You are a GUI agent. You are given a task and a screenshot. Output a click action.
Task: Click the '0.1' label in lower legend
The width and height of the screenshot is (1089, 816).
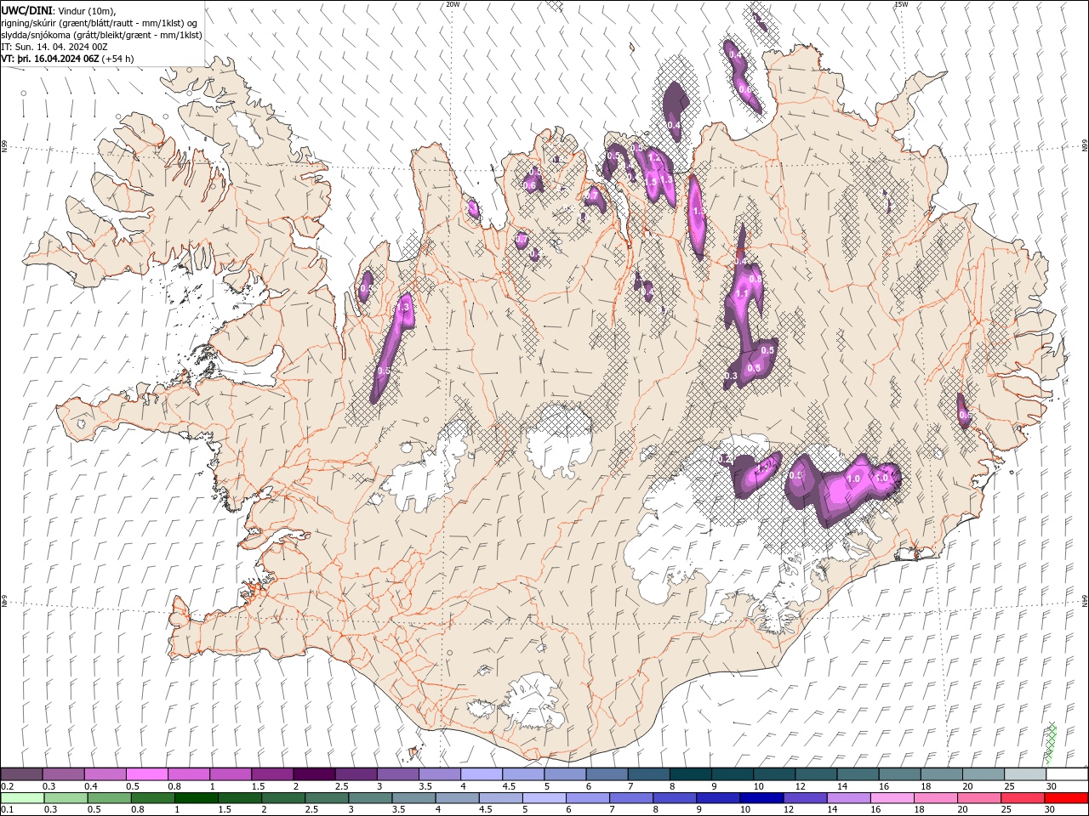click(6, 810)
